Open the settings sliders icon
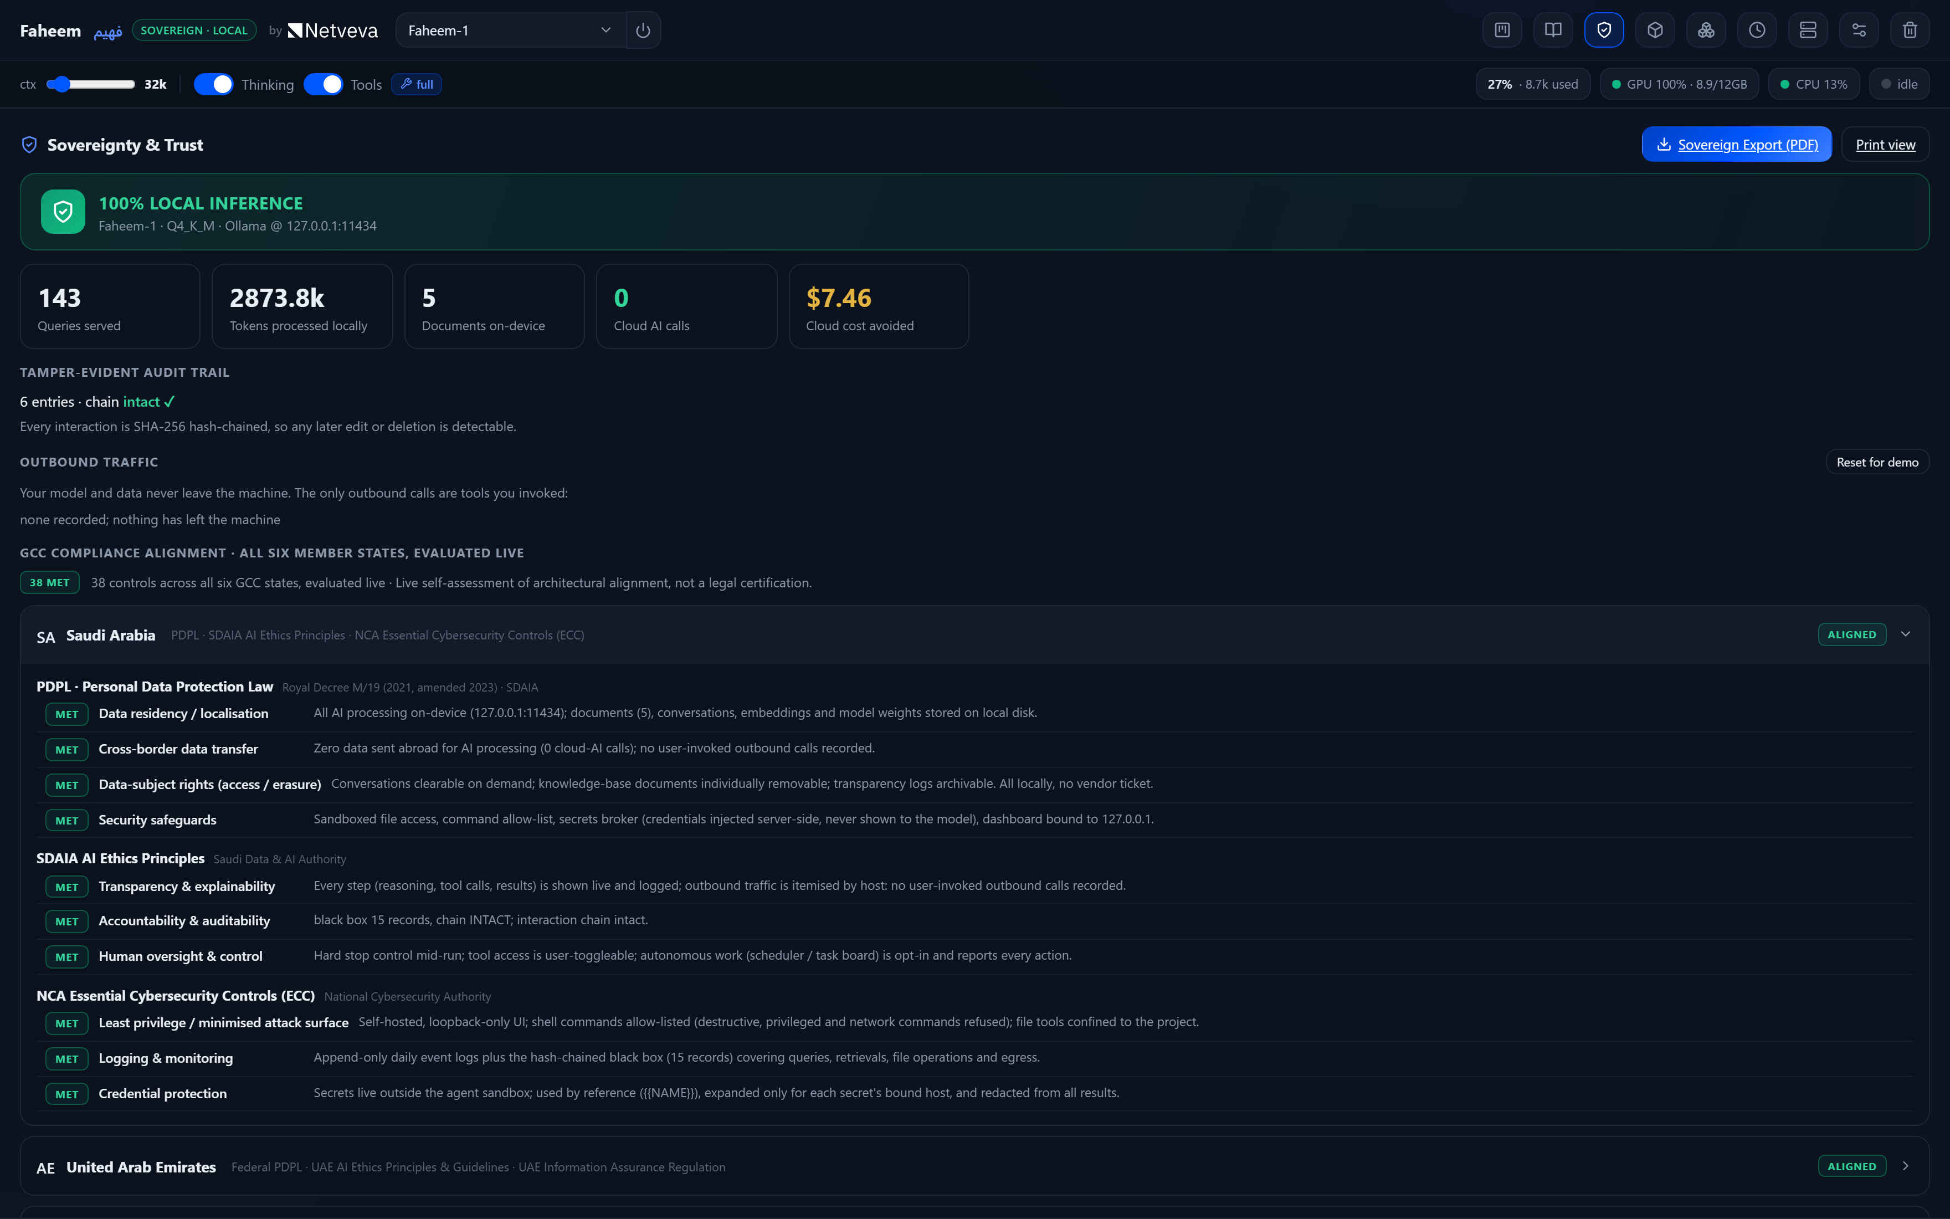Image resolution: width=1950 pixels, height=1219 pixels. 1859,30
